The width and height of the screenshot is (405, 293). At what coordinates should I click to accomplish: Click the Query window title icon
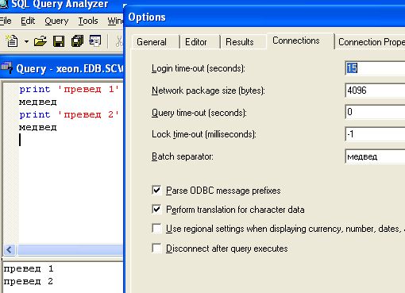click(6, 67)
